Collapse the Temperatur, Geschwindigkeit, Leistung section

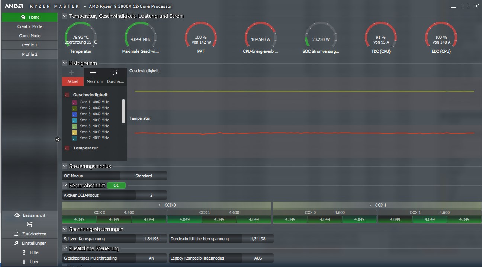click(65, 16)
